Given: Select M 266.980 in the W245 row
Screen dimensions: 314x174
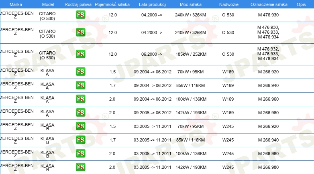Looking at the screenshot, I should click(268, 167).
